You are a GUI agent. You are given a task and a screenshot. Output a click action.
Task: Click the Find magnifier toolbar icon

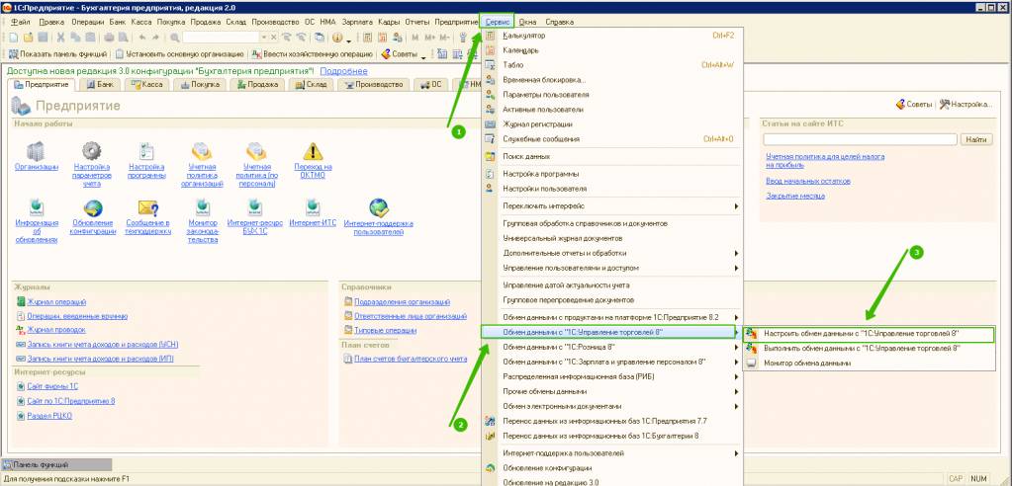pyautogui.click(x=175, y=38)
